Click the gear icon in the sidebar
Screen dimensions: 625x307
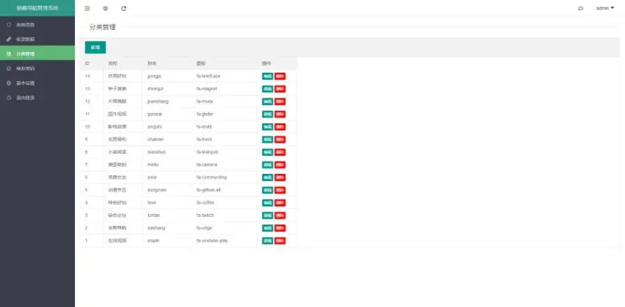pos(9,83)
